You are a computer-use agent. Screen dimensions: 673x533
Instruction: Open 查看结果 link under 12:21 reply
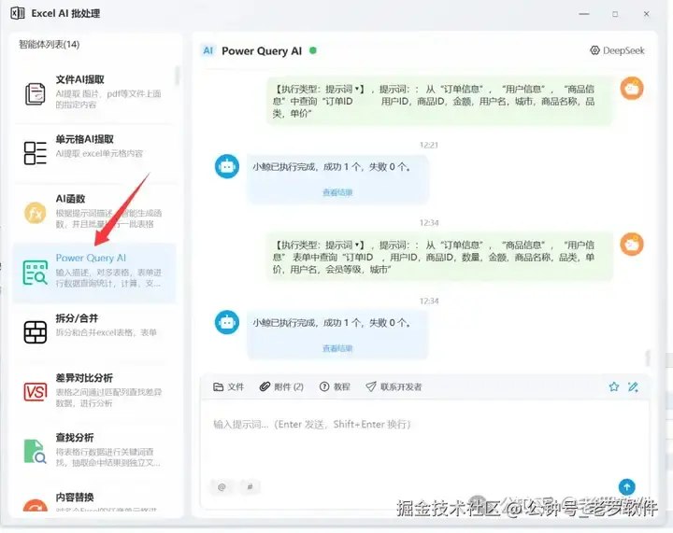[337, 192]
